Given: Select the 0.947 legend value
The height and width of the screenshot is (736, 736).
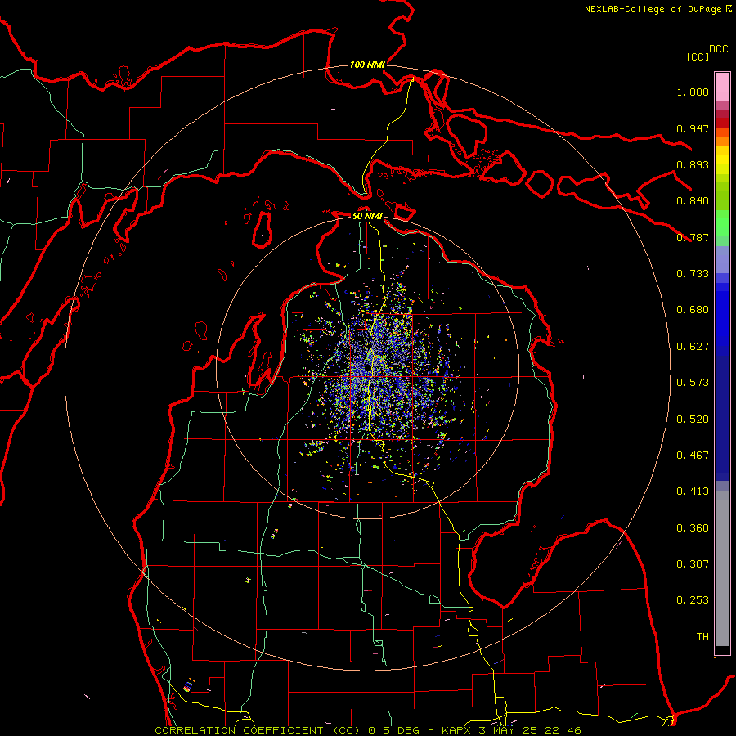Looking at the screenshot, I should coord(693,128).
